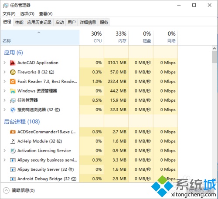Viewport: 218px width, 199px height.
Task: Select the 进程 tab
Action: [7, 22]
